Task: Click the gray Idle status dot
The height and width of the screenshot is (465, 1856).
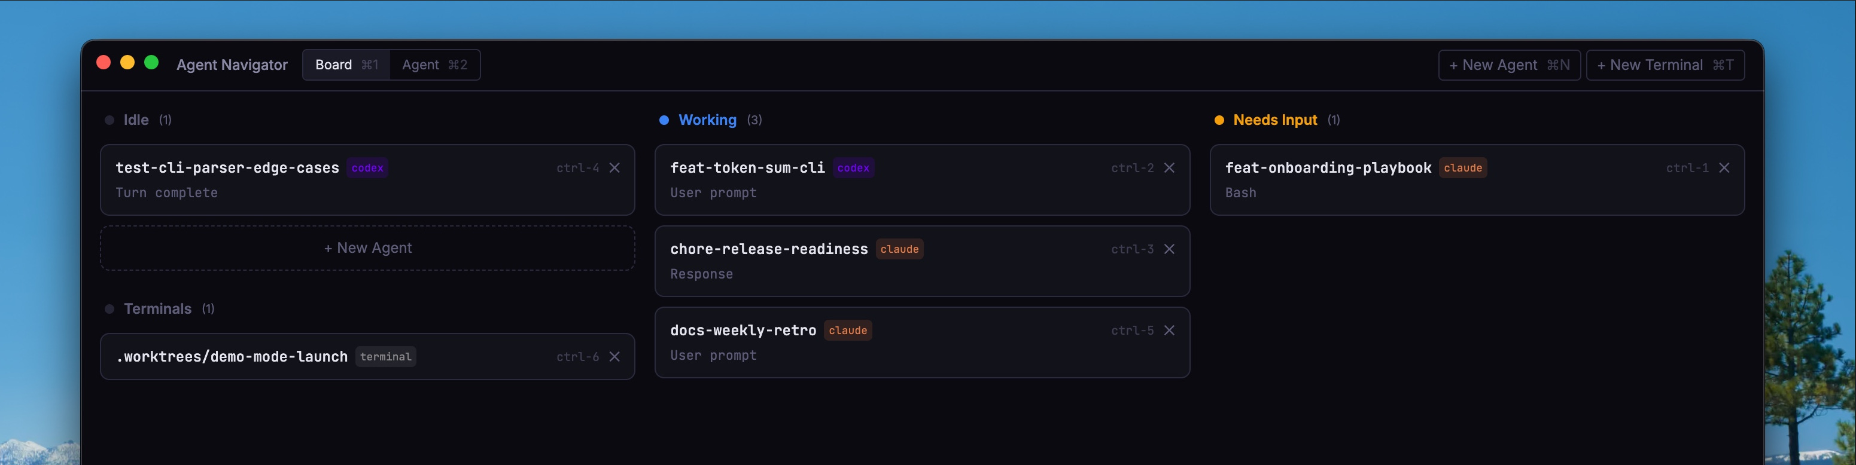Action: pyautogui.click(x=109, y=120)
